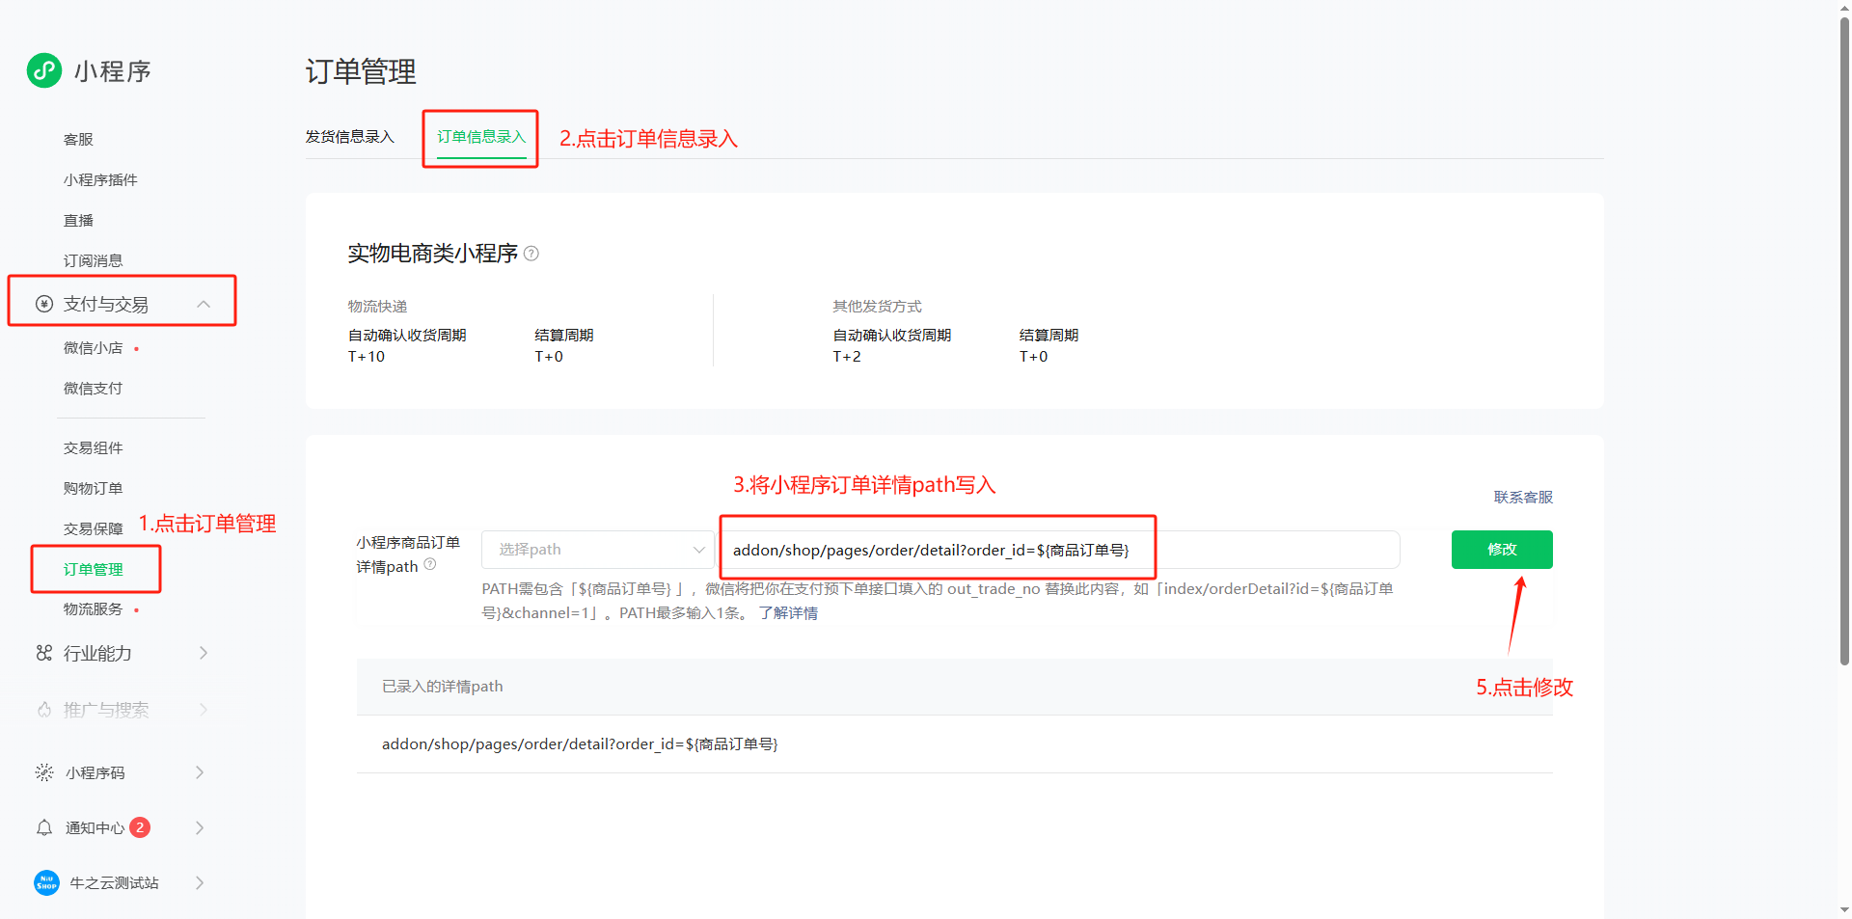This screenshot has height=919, width=1852.
Task: Open the 联系客服 link
Action: pyautogui.click(x=1523, y=498)
